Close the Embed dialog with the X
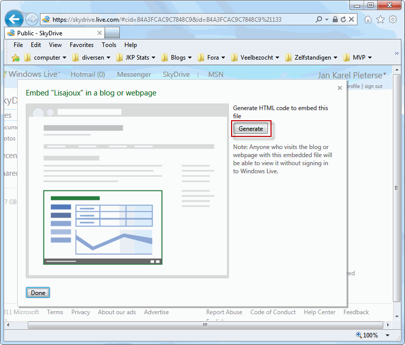This screenshot has width=405, height=345. pyautogui.click(x=340, y=88)
